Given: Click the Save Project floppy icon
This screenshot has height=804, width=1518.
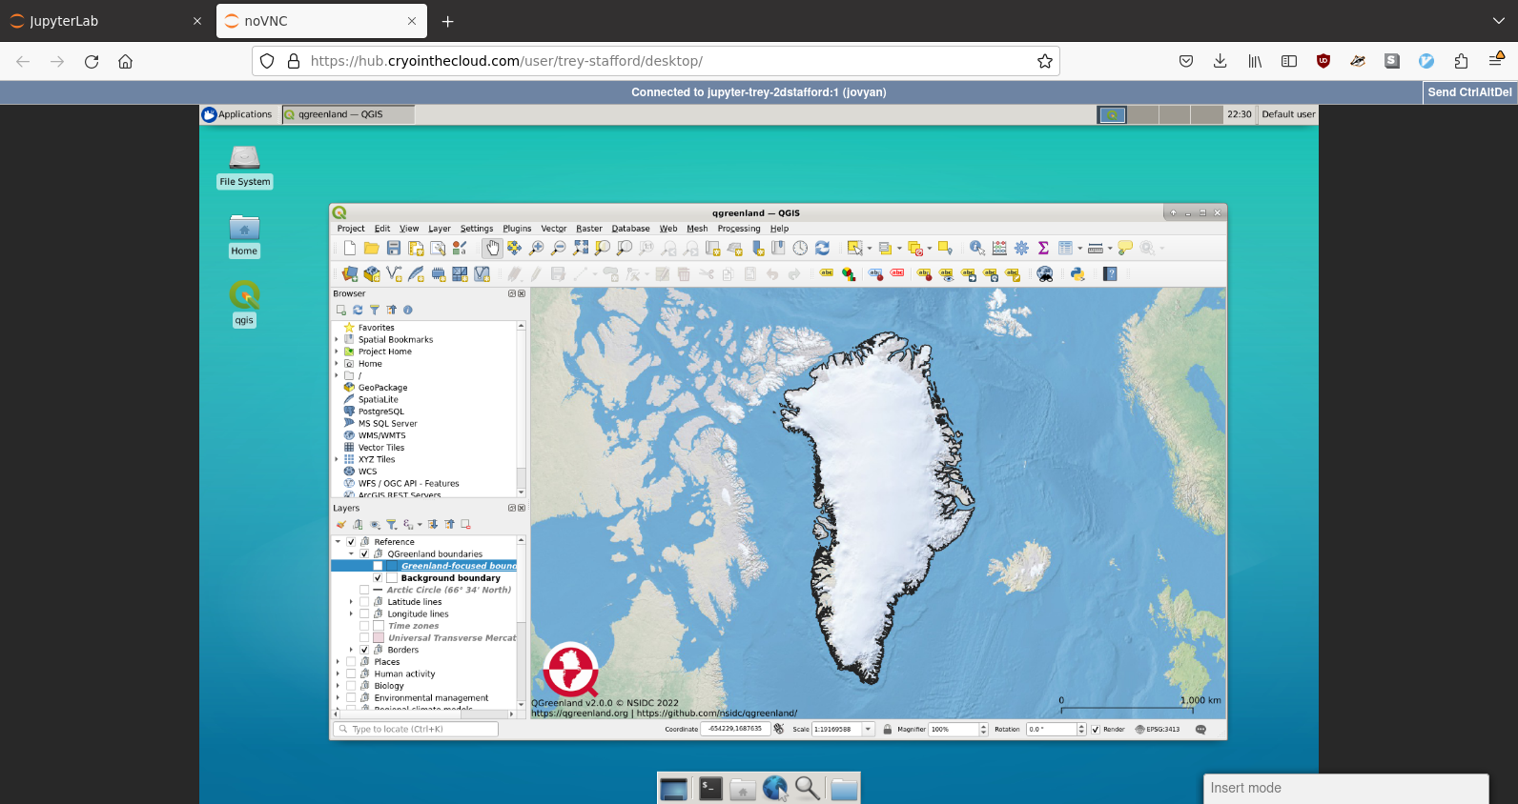Looking at the screenshot, I should coord(393,249).
